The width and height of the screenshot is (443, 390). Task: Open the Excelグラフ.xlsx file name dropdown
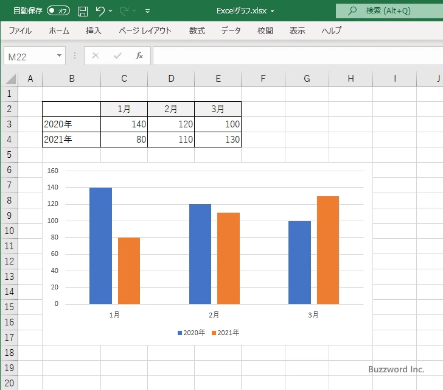point(273,12)
